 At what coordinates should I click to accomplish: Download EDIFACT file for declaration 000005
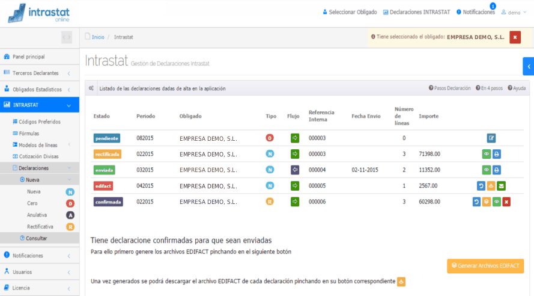pos(491,186)
